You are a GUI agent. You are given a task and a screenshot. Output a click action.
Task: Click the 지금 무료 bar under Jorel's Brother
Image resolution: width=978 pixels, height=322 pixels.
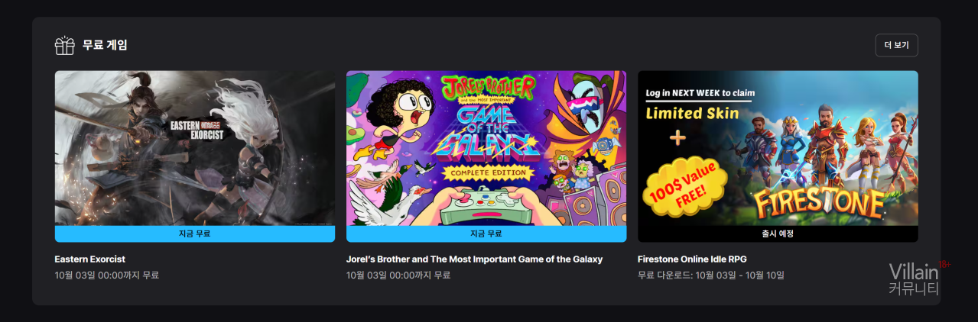(486, 234)
